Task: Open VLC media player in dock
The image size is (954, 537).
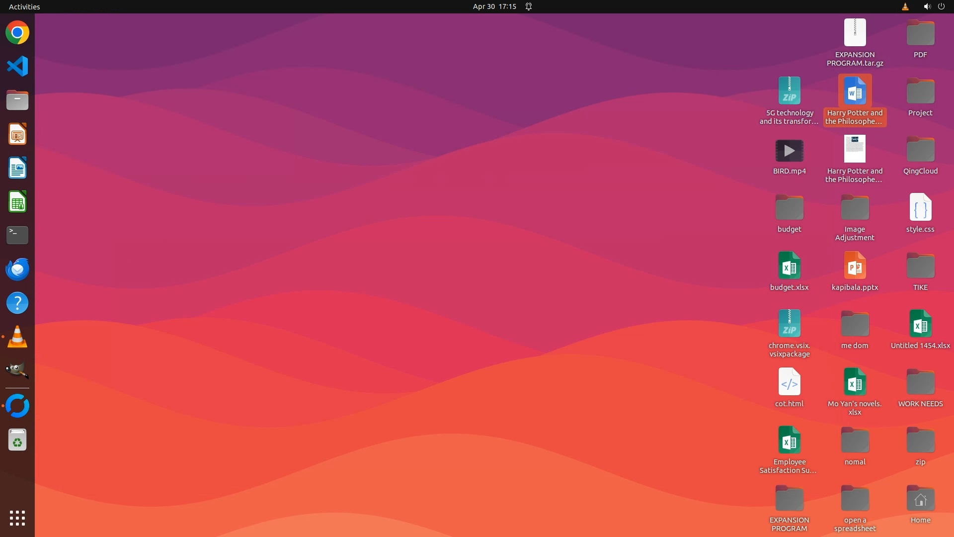Action: 17,337
